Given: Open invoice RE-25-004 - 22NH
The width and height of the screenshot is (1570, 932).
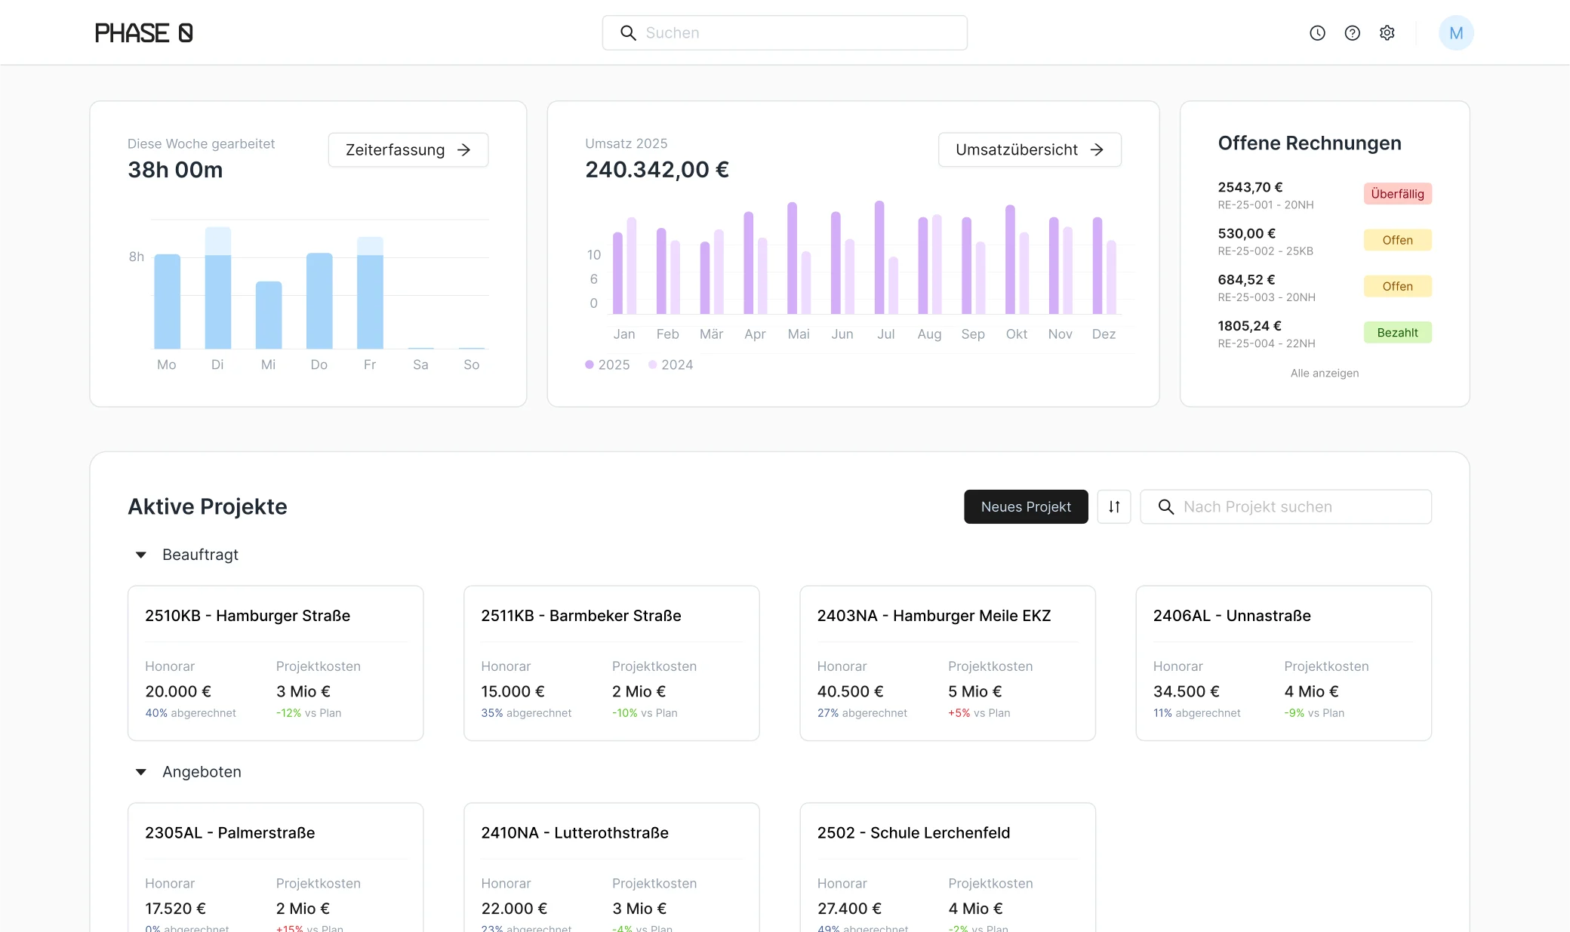Looking at the screenshot, I should click(1325, 333).
